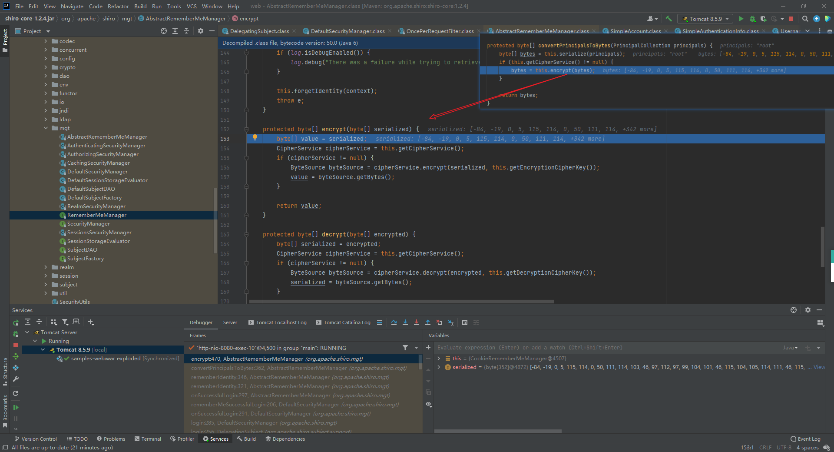The width and height of the screenshot is (834, 452).
Task: Hide the Project panel with minus icon
Action: (x=212, y=31)
